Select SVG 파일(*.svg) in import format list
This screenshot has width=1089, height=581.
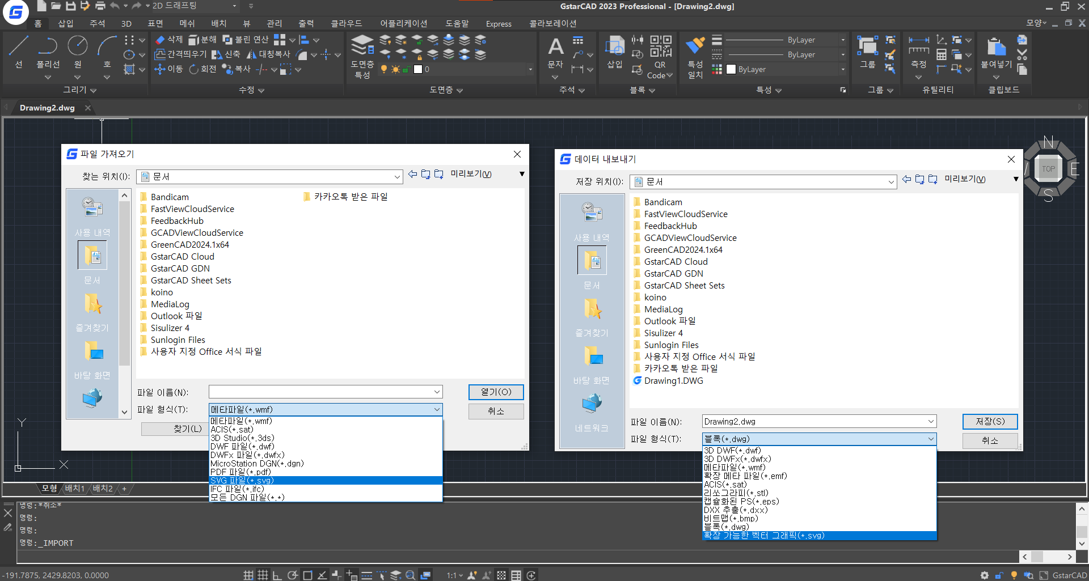326,480
